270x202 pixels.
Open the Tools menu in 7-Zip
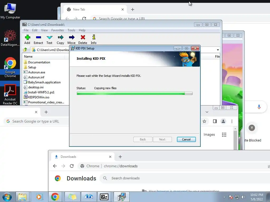click(x=71, y=30)
